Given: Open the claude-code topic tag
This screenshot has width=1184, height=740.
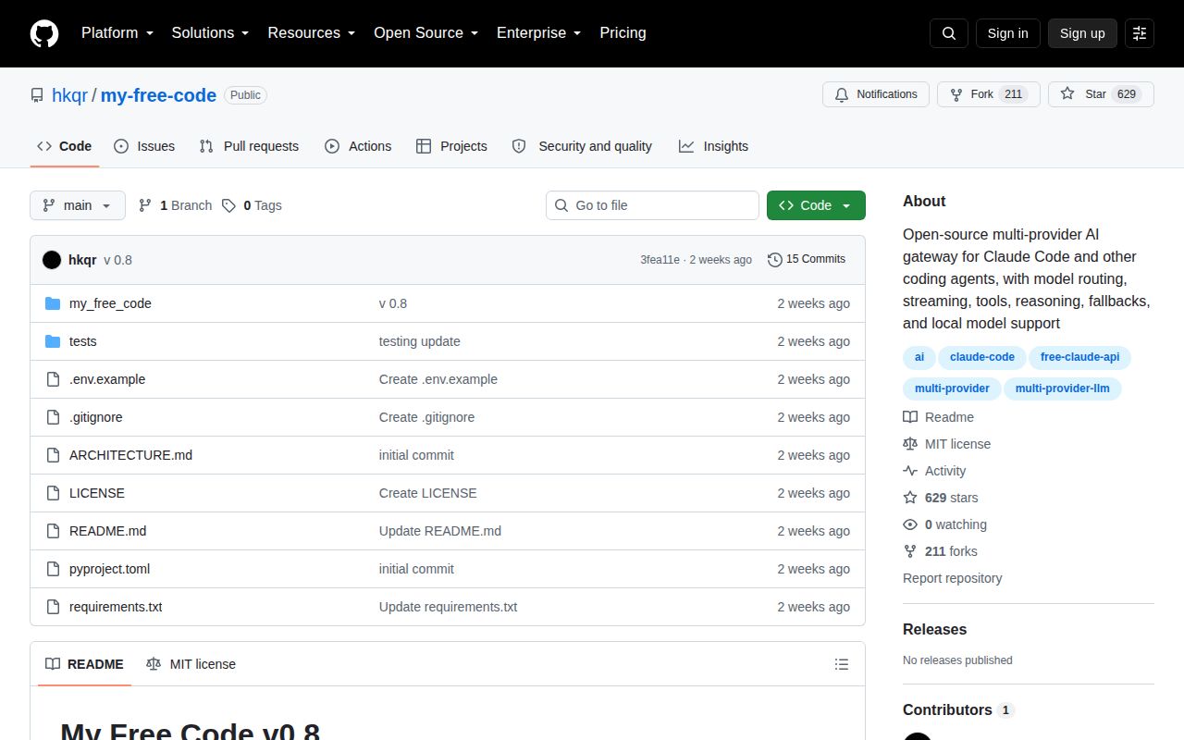Looking at the screenshot, I should click(x=981, y=357).
